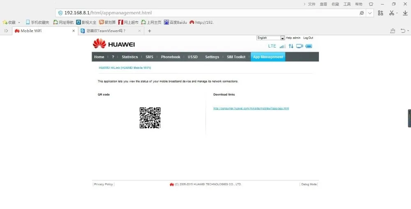
Task: Close the Mobile WiFi browser tab
Action: click(x=74, y=31)
